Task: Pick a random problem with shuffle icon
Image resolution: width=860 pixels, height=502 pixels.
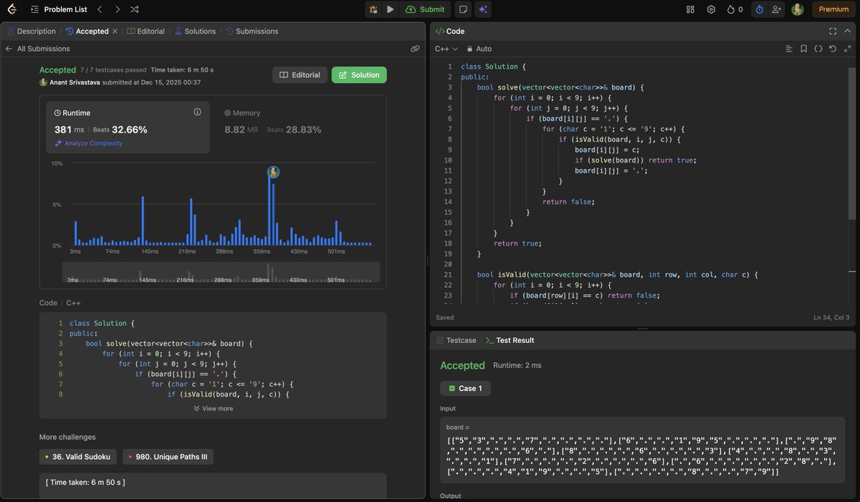Action: (x=135, y=9)
